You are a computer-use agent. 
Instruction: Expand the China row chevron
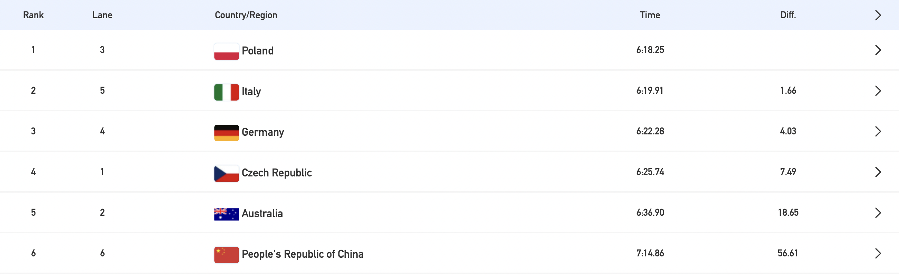pyautogui.click(x=878, y=253)
